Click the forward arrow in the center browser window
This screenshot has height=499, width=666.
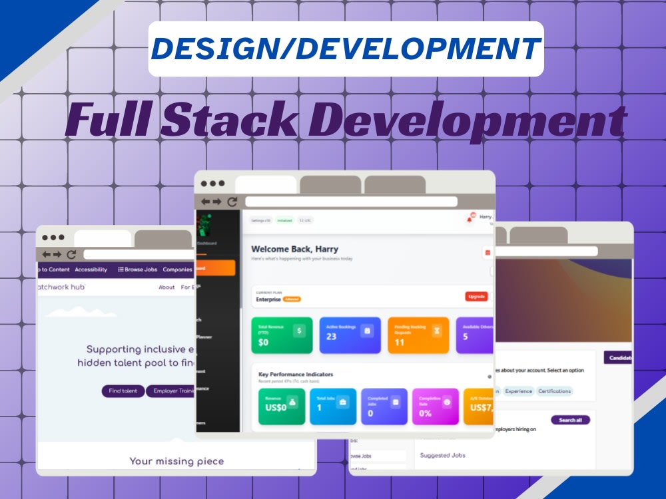click(216, 202)
